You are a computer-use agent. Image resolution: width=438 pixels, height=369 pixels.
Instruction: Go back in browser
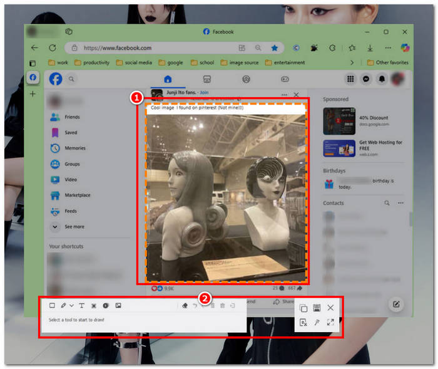click(34, 48)
